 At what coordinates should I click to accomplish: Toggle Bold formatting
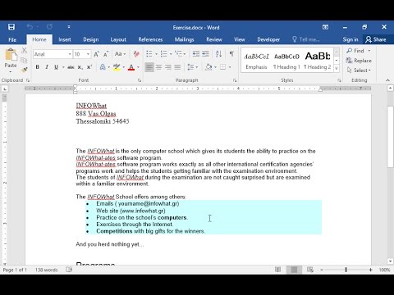point(38,67)
